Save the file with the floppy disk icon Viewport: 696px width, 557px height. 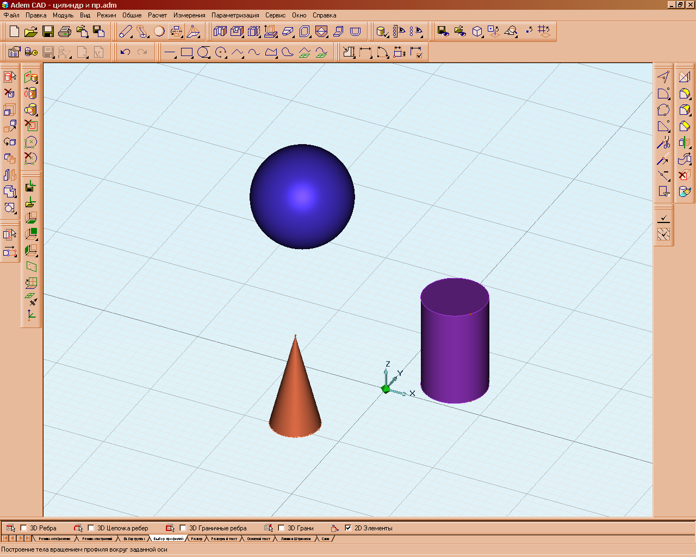tap(48, 32)
